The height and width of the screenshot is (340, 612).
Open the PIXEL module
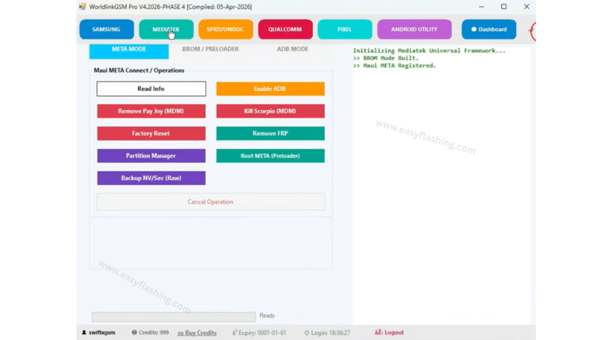click(345, 29)
